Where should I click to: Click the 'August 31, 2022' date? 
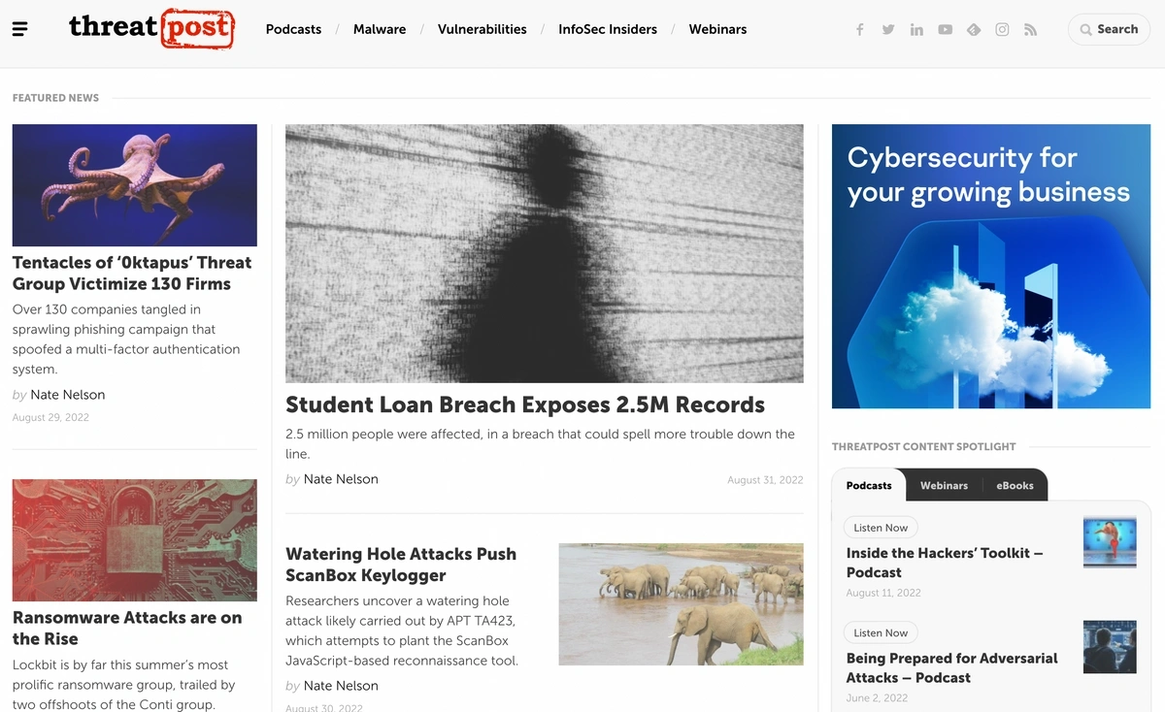765,479
